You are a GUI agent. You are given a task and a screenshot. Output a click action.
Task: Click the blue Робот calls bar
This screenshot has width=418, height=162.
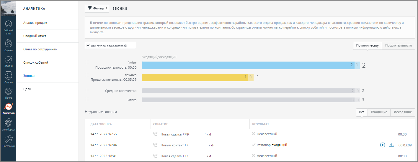click(248, 65)
